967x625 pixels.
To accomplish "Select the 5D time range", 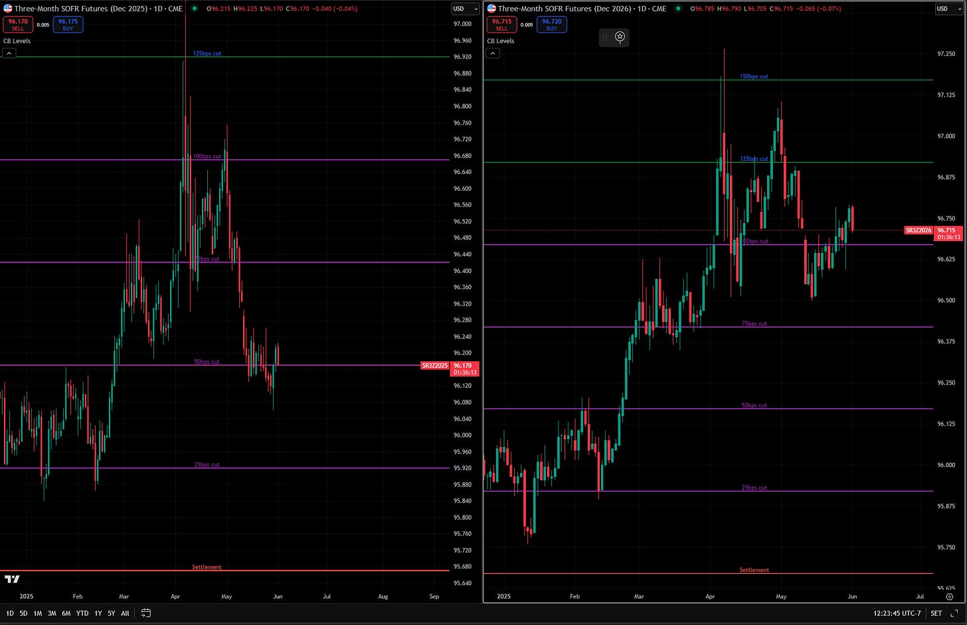I will [23, 613].
